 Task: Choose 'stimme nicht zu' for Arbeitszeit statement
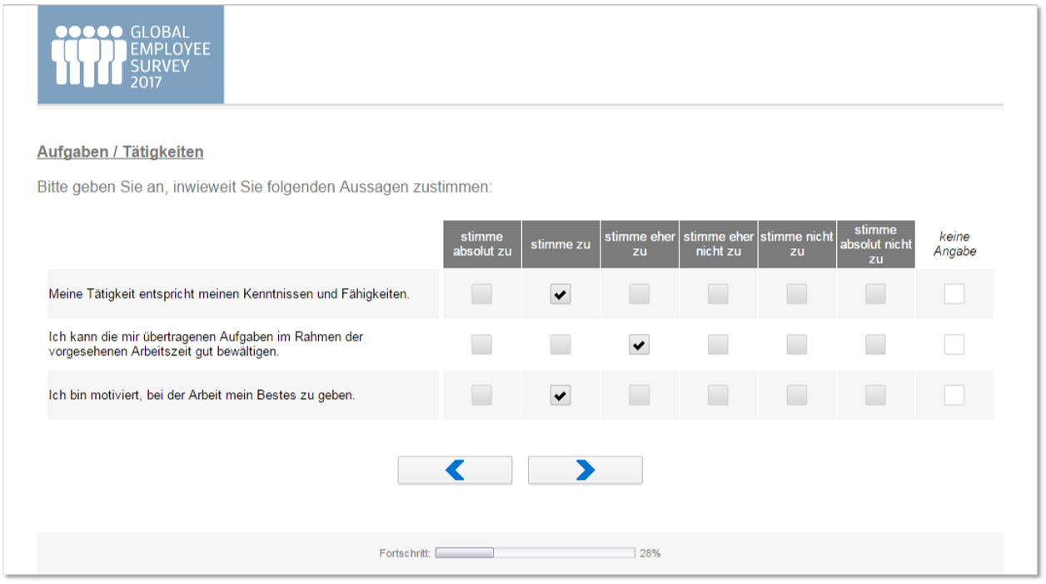coord(796,345)
